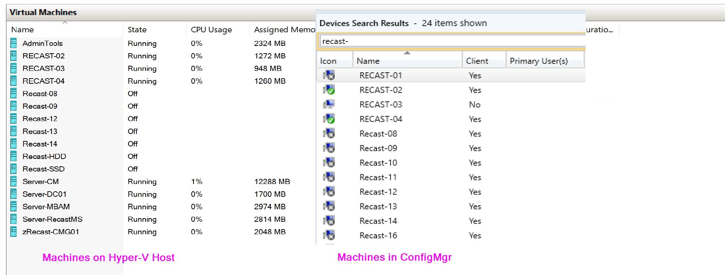Click the Server-CM VM icon
The width and height of the screenshot is (725, 275).
click(x=14, y=181)
